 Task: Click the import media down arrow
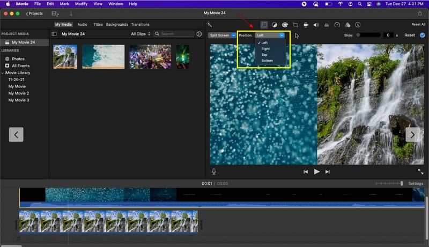click(71, 13)
